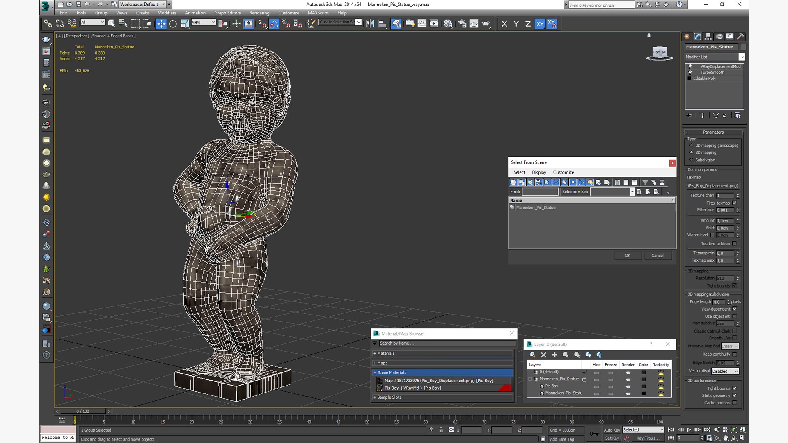
Task: Toggle the Filter texmap checkbox
Action: [x=735, y=203]
